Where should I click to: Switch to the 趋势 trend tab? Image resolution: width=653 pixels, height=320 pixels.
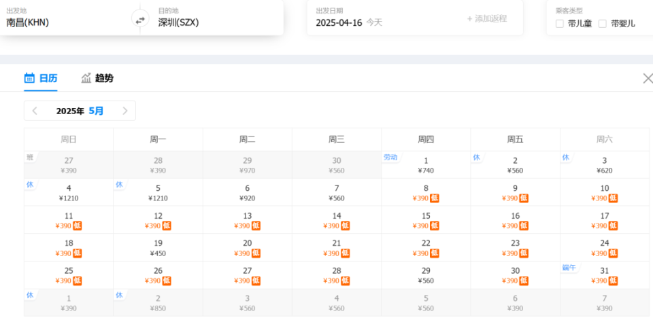pyautogui.click(x=97, y=78)
